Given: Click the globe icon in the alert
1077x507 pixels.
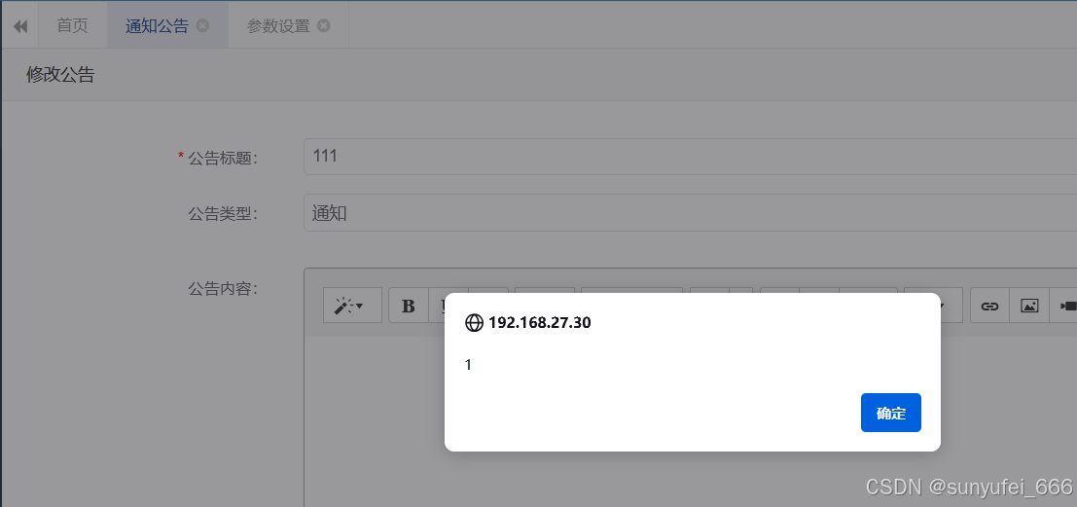Looking at the screenshot, I should (474, 322).
